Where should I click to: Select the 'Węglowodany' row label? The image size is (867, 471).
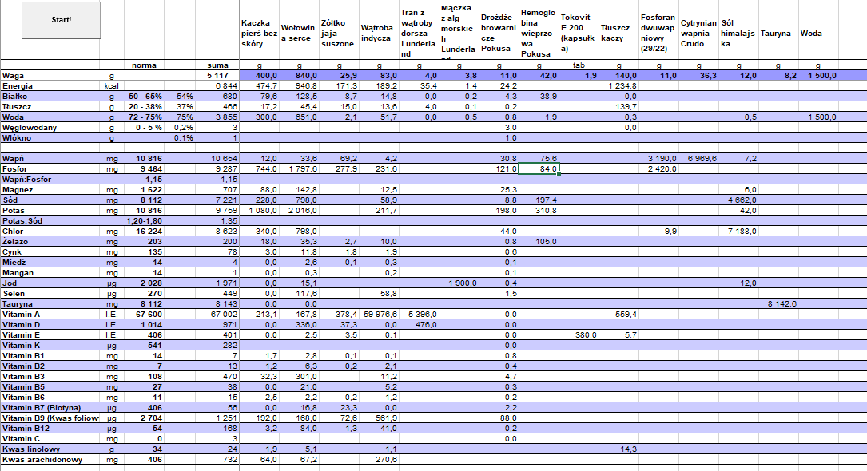30,128
